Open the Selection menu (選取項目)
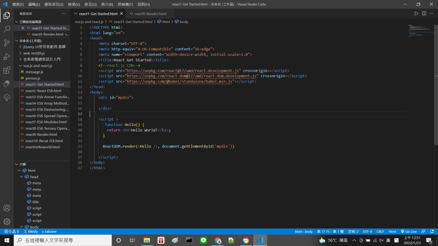Image resolution: width=438 pixels, height=246 pixels. pyautogui.click(x=53, y=4)
